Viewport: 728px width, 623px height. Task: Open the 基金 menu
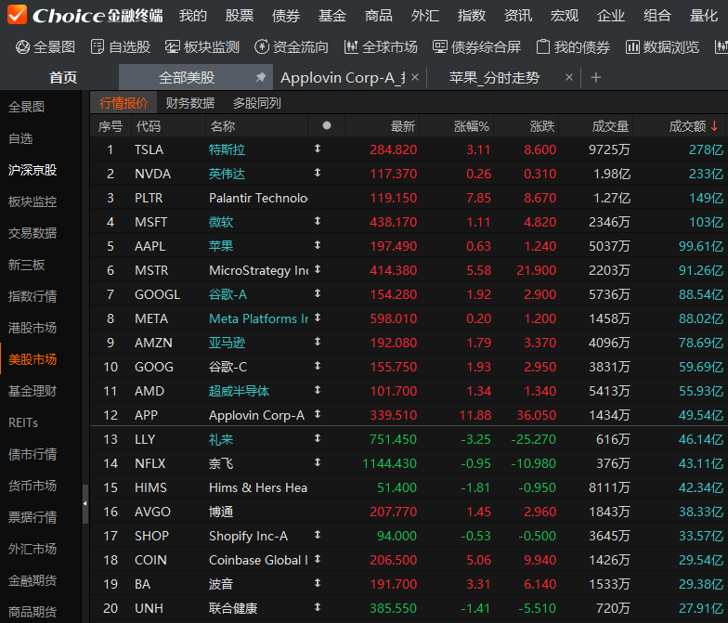pos(332,16)
